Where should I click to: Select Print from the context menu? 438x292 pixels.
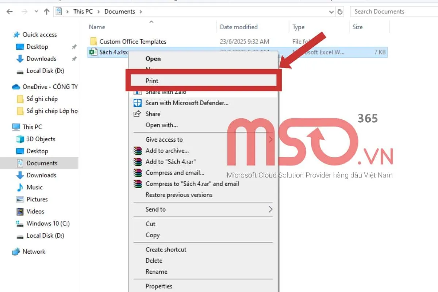[x=152, y=81]
